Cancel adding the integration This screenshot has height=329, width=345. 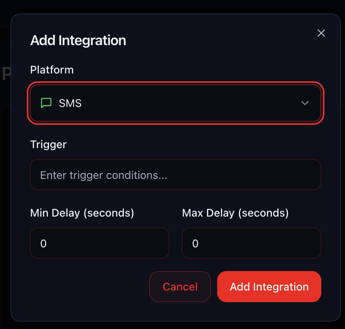(180, 287)
